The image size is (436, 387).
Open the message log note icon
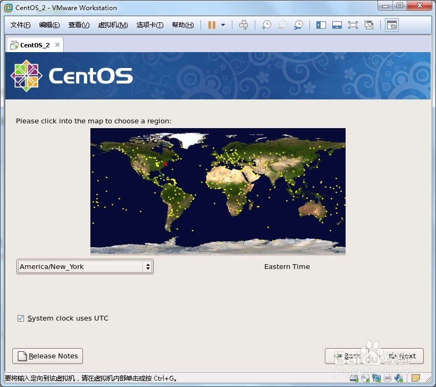416,378
